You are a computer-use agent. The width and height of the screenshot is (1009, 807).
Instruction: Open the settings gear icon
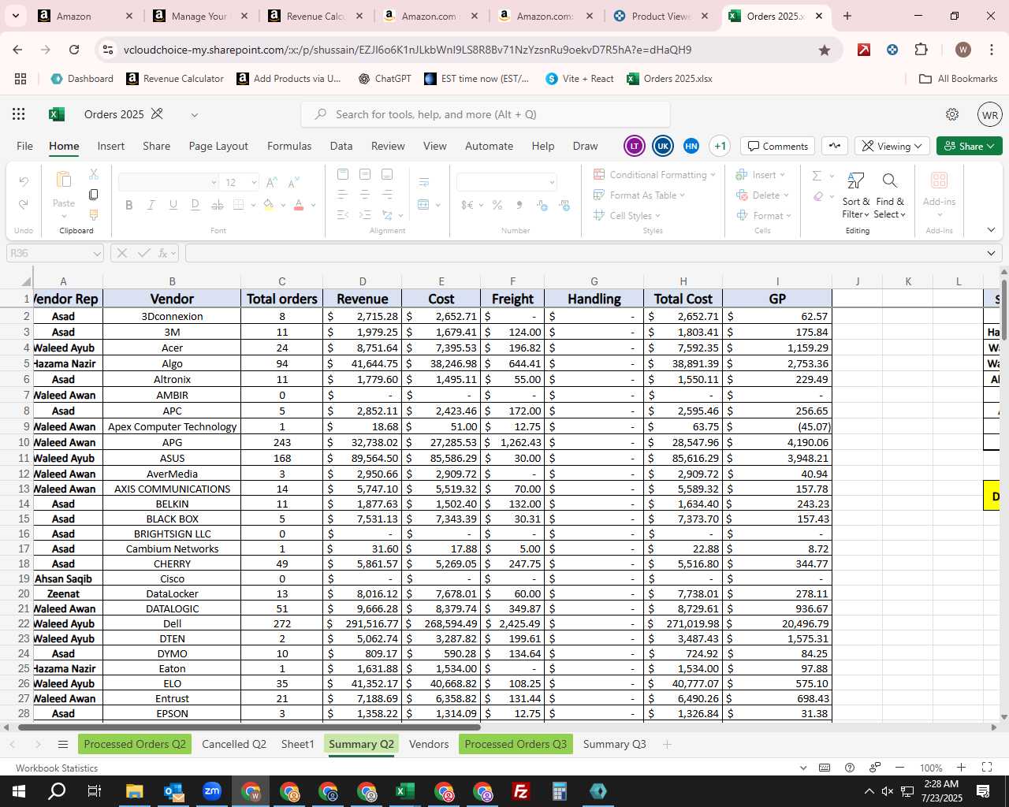[952, 114]
